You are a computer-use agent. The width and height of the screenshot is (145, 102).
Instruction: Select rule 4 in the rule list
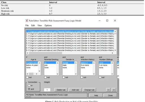(70, 38)
